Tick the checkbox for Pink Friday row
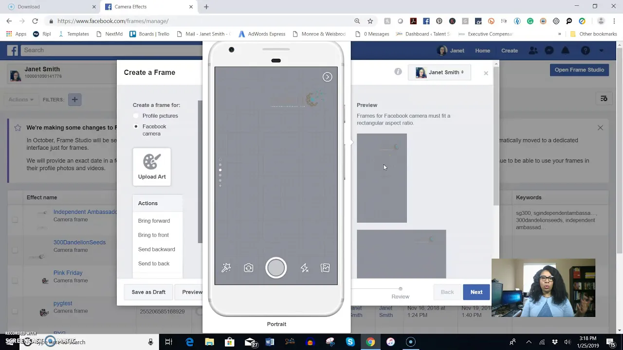 click(x=15, y=280)
